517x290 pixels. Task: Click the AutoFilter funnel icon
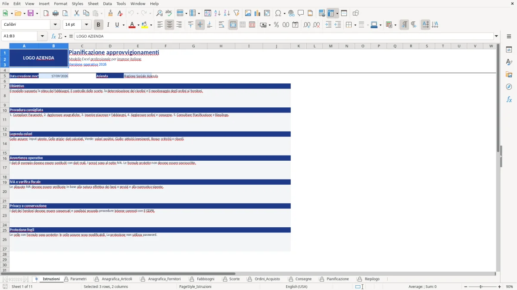237,13
